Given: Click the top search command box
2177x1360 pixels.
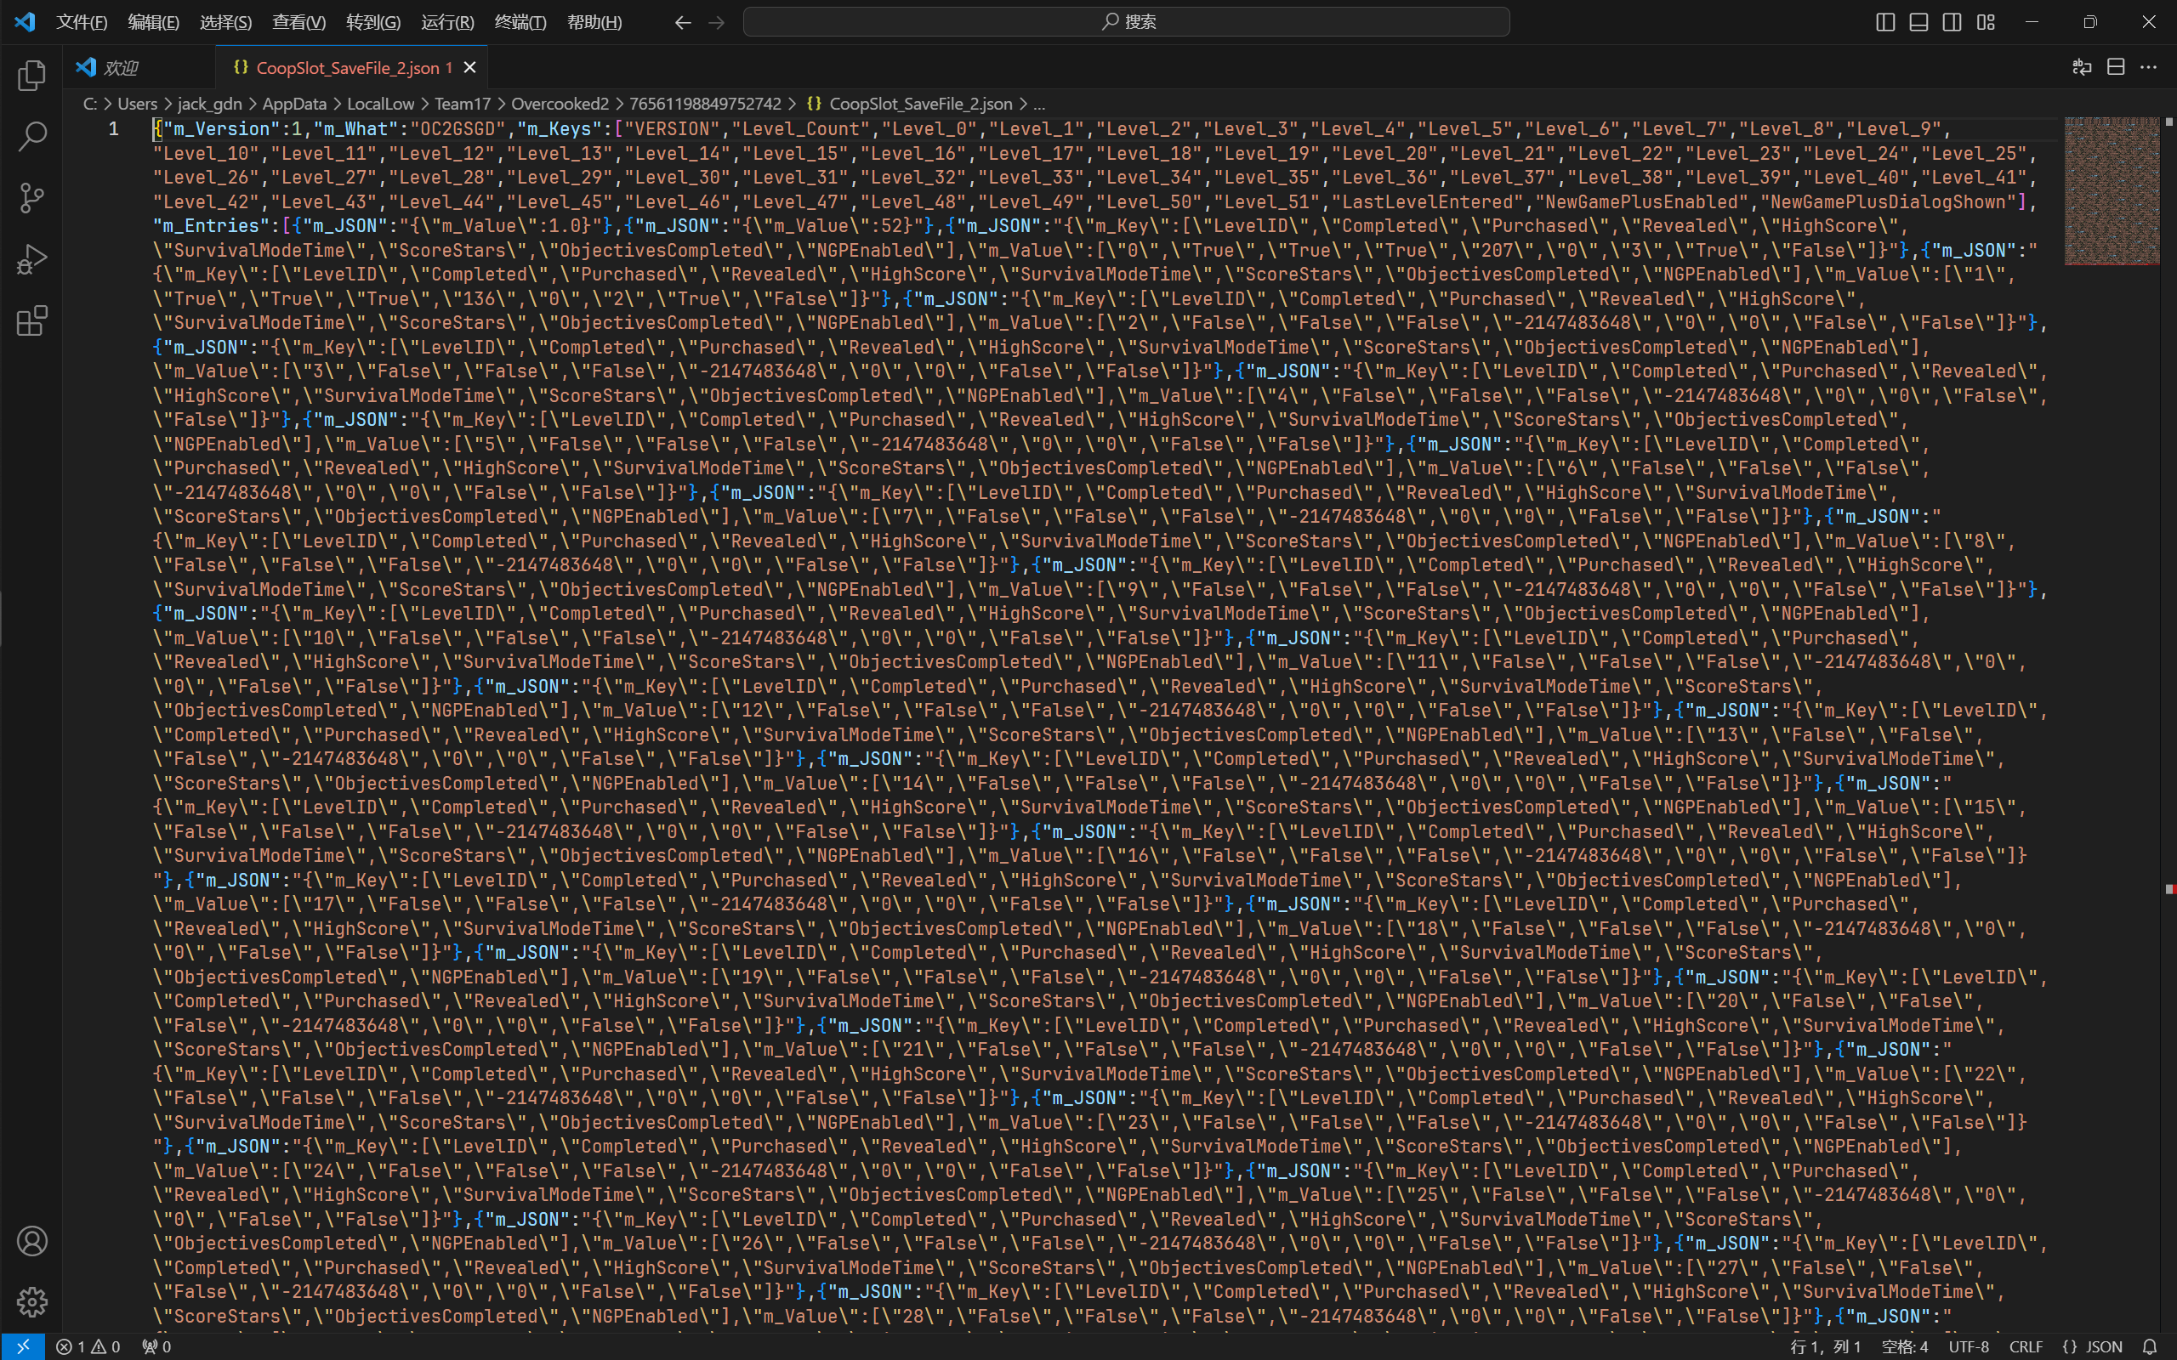Looking at the screenshot, I should (1126, 21).
